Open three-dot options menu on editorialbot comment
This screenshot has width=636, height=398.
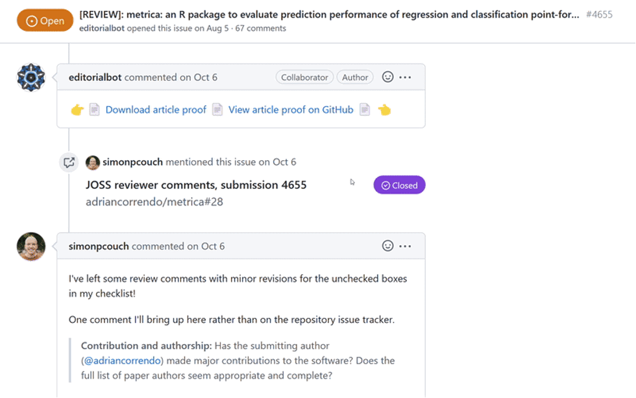(x=405, y=77)
